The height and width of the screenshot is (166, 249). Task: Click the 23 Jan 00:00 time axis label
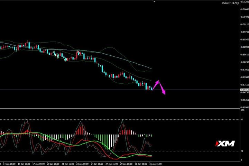coord(82,164)
